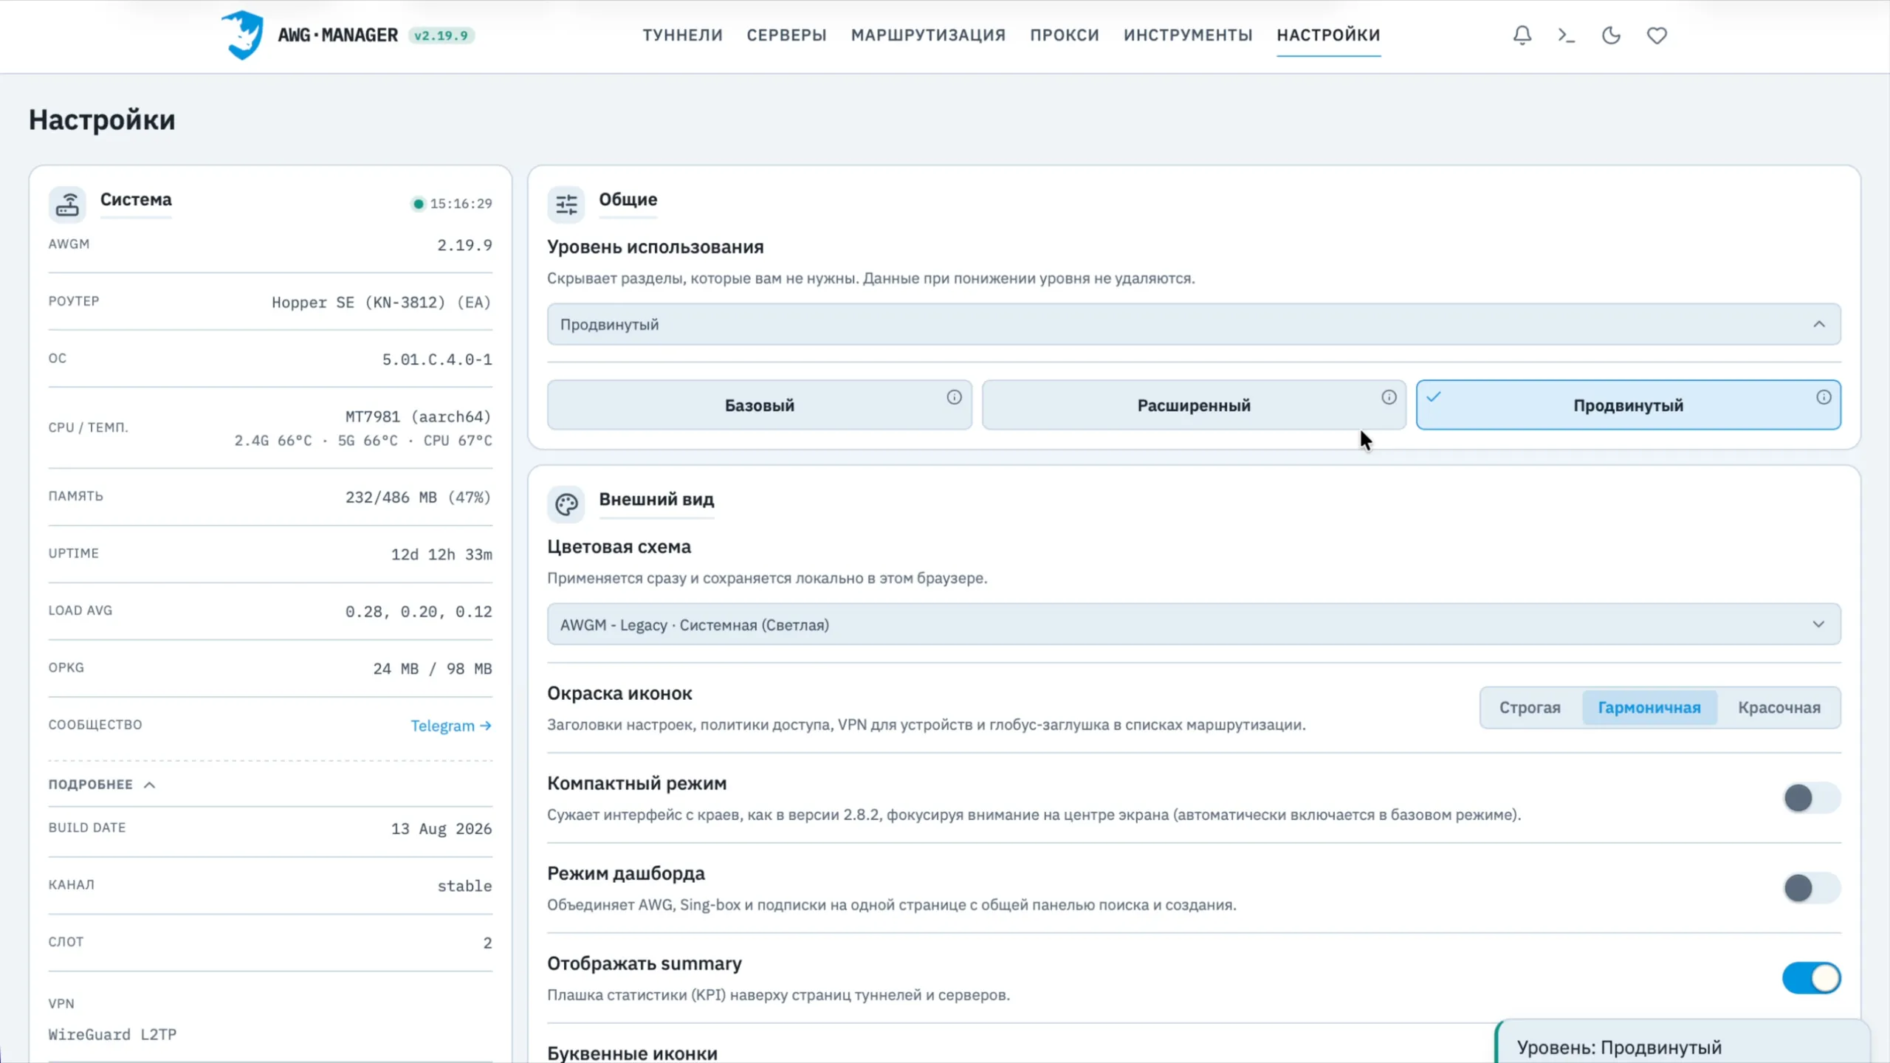Open the Цветовая схема dropdown
This screenshot has width=1890, height=1063.
click(x=1194, y=625)
